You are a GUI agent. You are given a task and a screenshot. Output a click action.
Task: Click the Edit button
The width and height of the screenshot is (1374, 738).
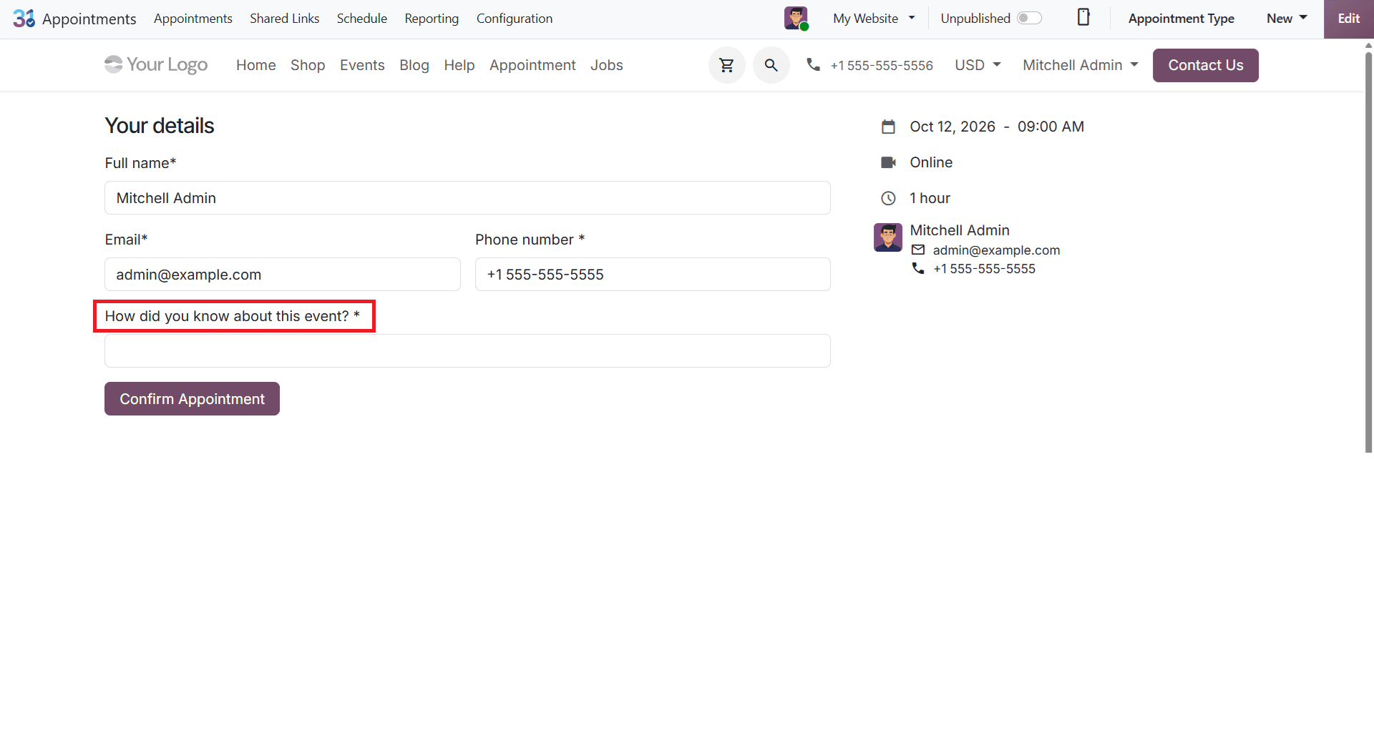(1349, 19)
